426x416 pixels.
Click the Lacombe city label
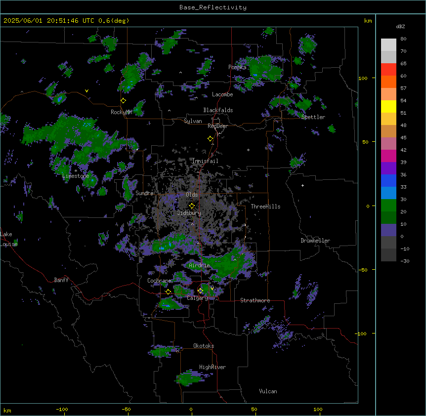coord(222,94)
